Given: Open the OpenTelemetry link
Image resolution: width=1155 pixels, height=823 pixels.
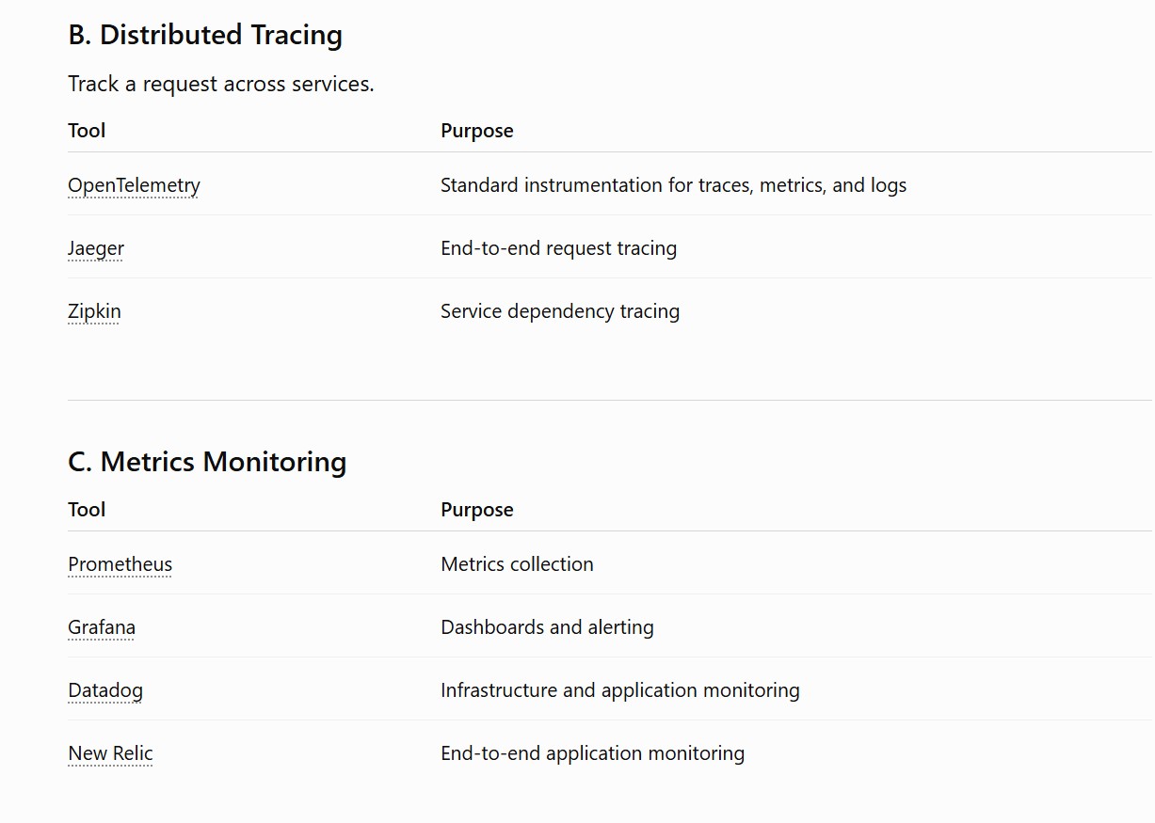Looking at the screenshot, I should [134, 185].
